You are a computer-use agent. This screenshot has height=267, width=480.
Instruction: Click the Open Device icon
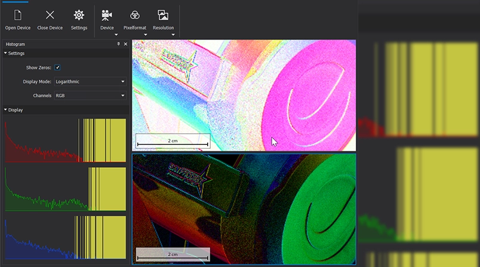click(18, 15)
